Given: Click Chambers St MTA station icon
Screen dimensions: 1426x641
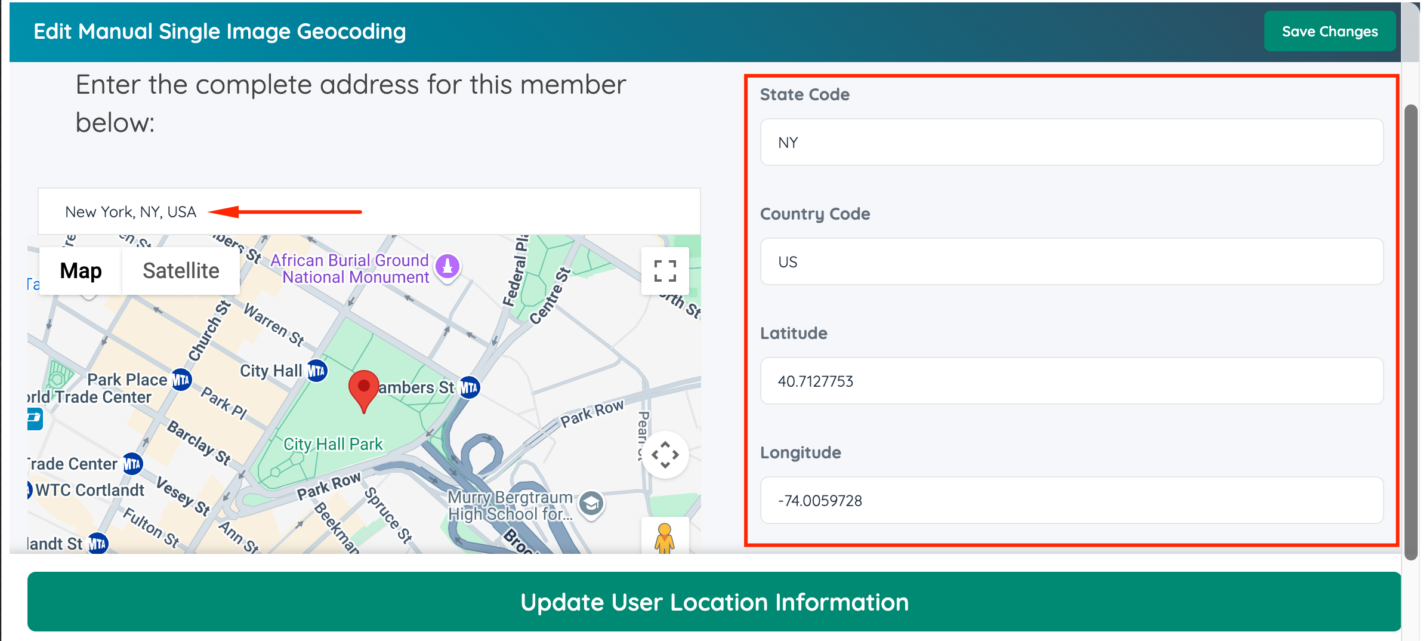Looking at the screenshot, I should 470,387.
